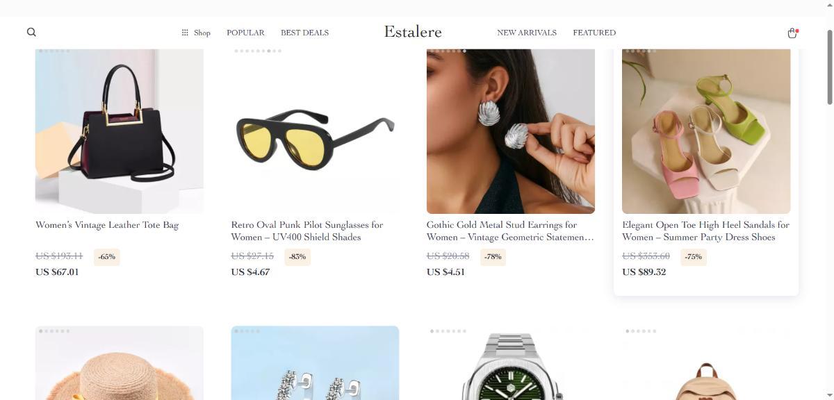The width and height of the screenshot is (834, 400).
Task: Click the -65% discount badge
Action: pos(107,256)
